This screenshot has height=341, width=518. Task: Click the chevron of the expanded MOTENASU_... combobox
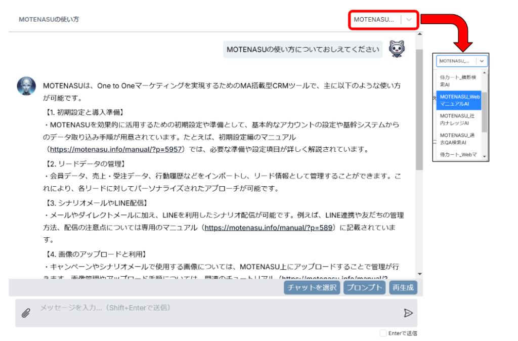coord(482,61)
